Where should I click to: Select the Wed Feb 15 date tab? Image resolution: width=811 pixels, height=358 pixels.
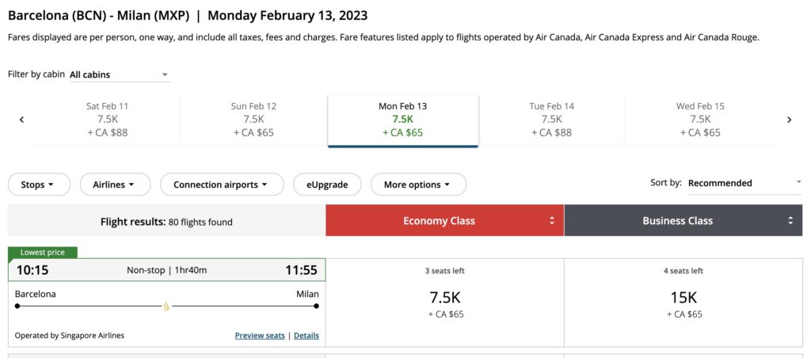(x=700, y=120)
